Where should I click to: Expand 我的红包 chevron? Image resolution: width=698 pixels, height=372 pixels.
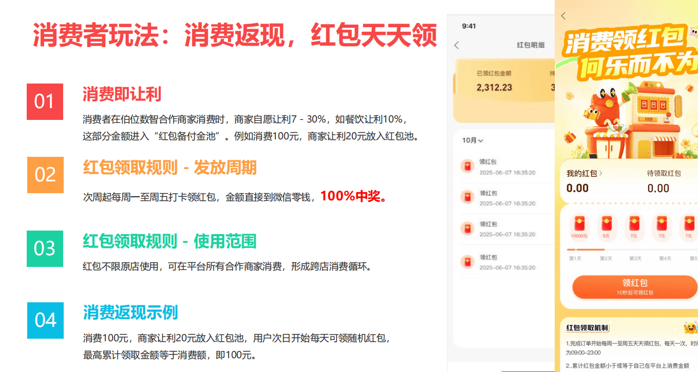point(601,174)
